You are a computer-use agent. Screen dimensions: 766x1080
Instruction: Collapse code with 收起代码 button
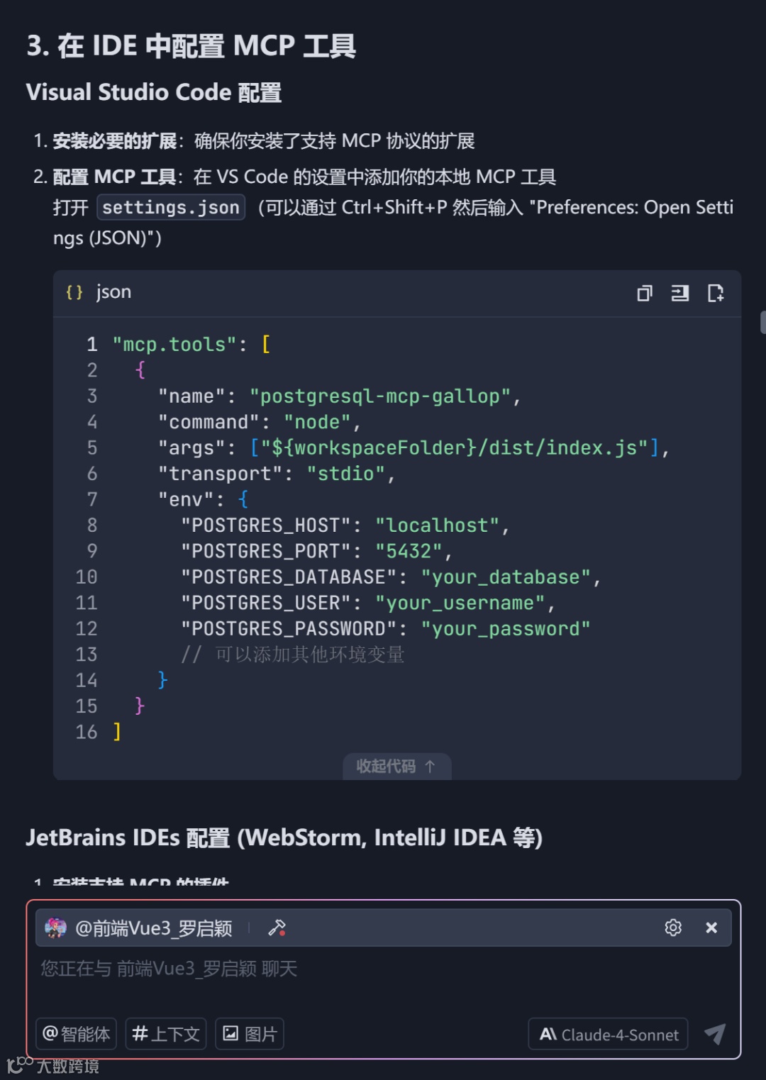point(396,766)
